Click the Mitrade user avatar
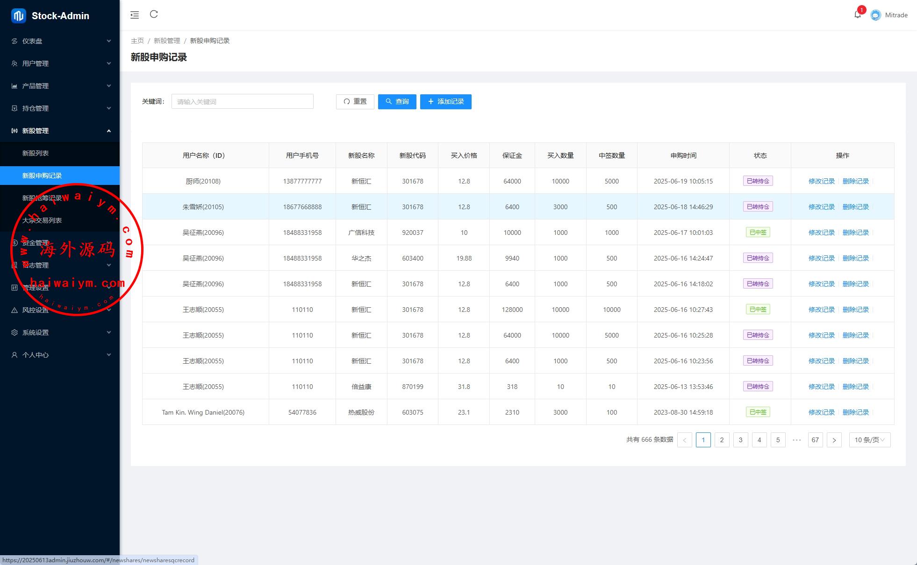The width and height of the screenshot is (917, 565). pos(875,15)
